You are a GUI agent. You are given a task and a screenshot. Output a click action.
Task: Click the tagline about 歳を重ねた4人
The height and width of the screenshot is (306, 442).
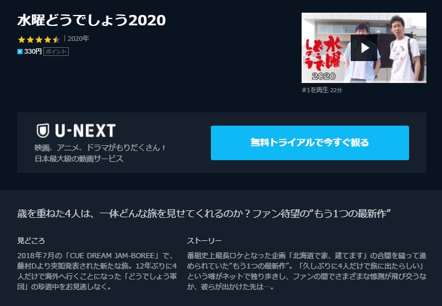[x=204, y=214]
